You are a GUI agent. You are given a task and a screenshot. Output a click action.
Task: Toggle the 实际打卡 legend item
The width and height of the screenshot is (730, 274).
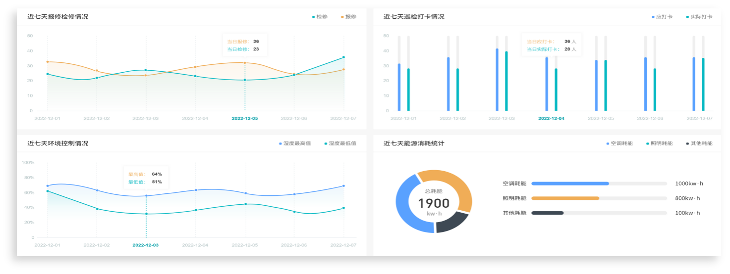(699, 17)
